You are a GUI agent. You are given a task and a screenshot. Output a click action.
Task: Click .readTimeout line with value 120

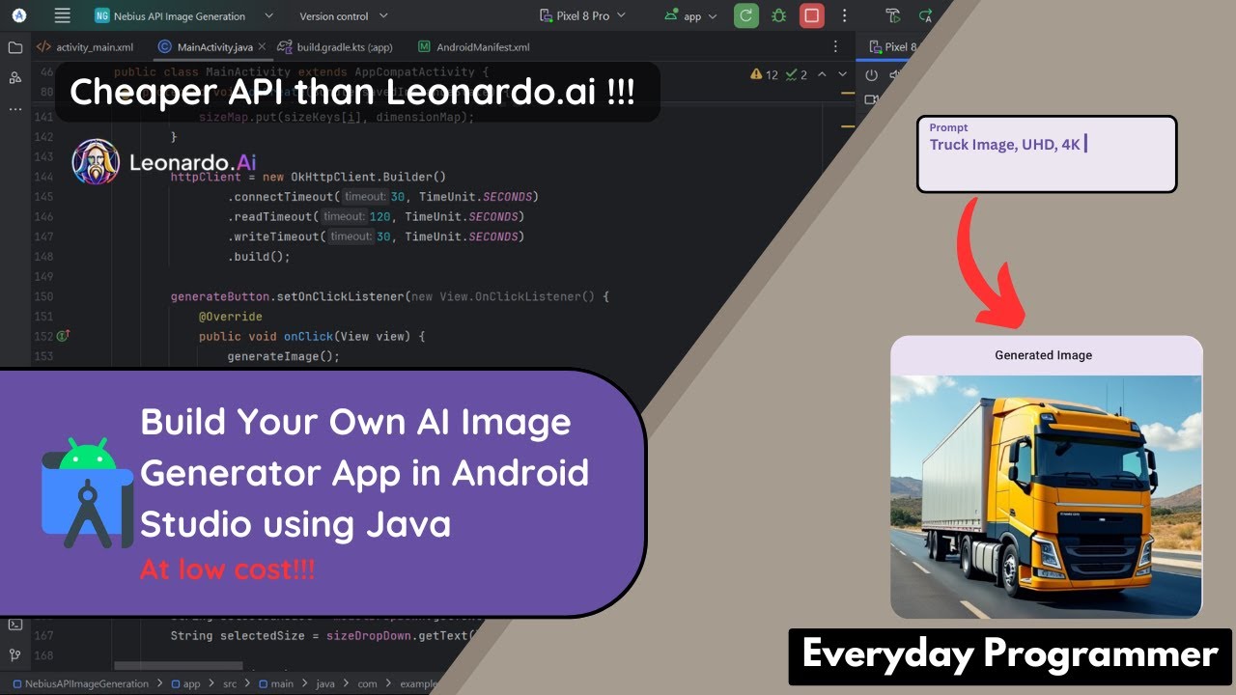(x=376, y=217)
